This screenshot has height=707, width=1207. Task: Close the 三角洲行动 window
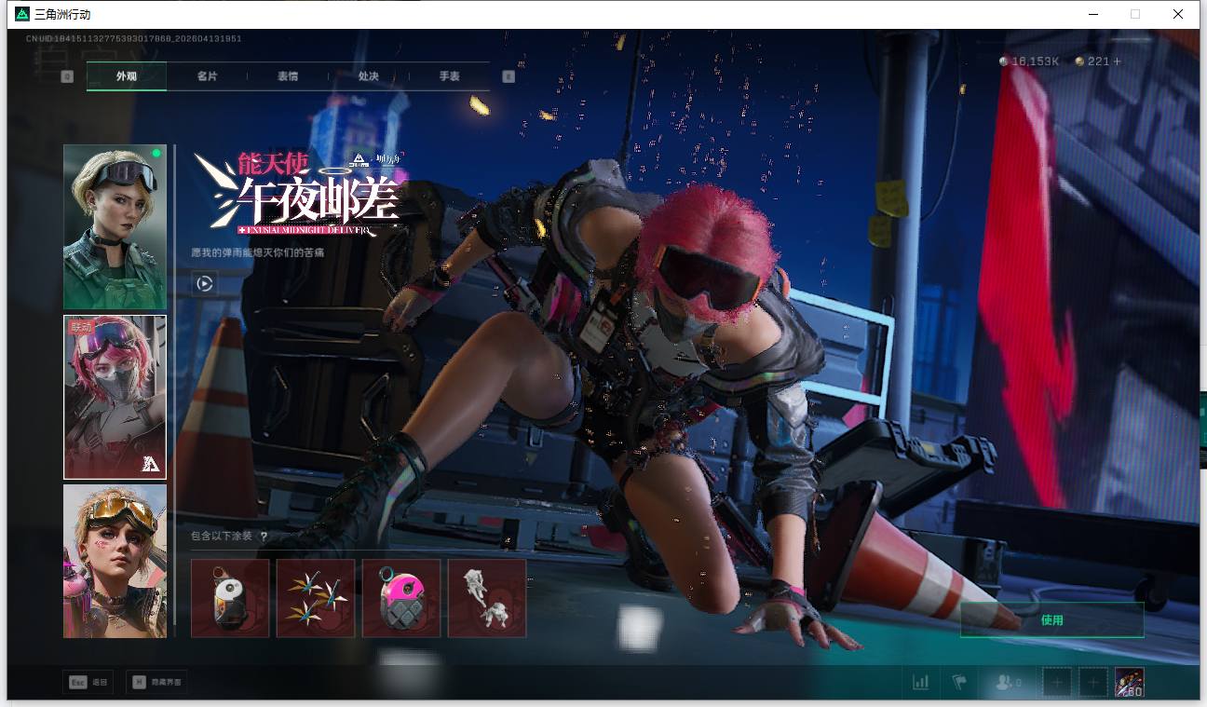click(x=1178, y=14)
